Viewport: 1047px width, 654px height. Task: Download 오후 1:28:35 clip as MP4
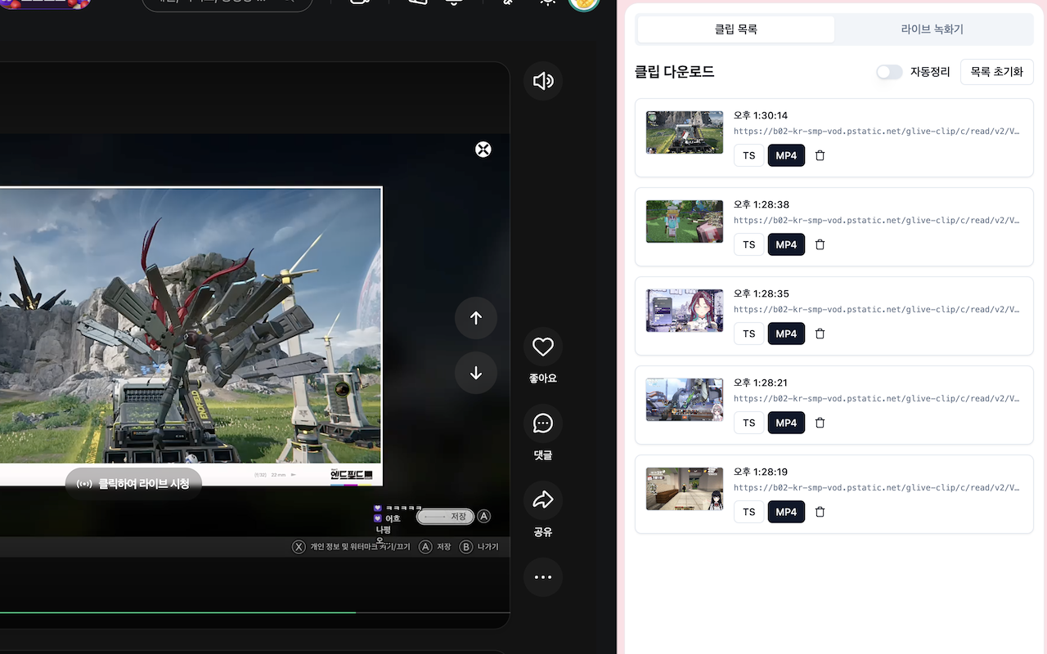point(786,334)
